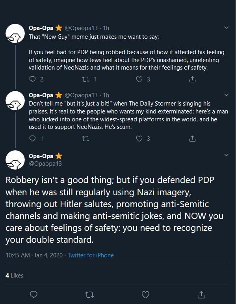Share the main tweet using bottom share icon
The height and width of the screenshot is (304, 236).
(201, 295)
